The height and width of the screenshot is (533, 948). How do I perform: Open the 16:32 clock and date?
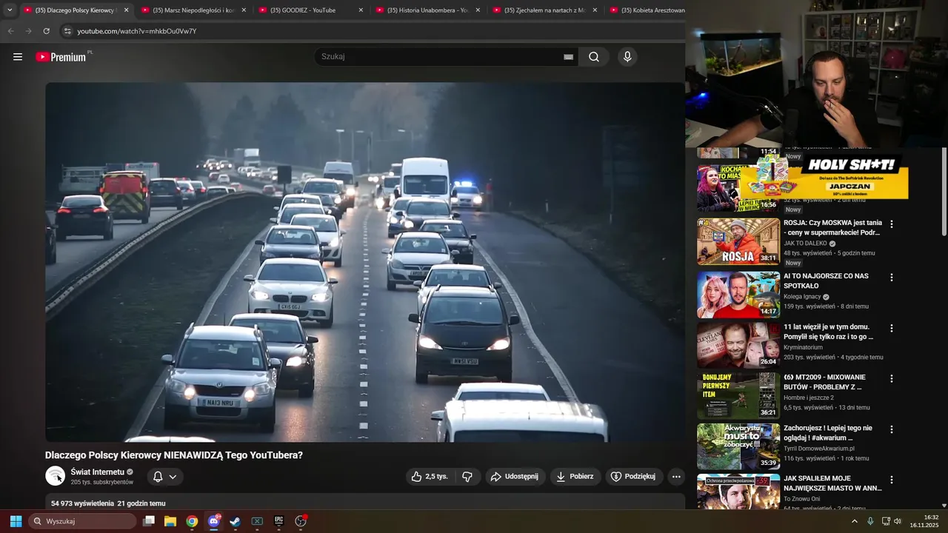(924, 521)
